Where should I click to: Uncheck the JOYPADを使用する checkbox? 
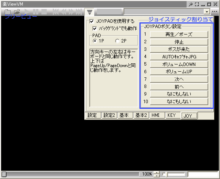tap(92, 21)
